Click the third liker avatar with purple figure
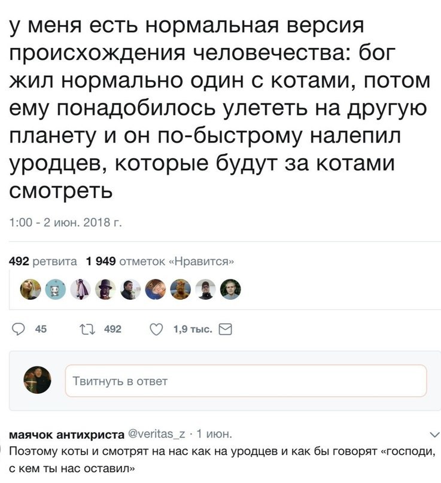441x483 pixels. 81,289
